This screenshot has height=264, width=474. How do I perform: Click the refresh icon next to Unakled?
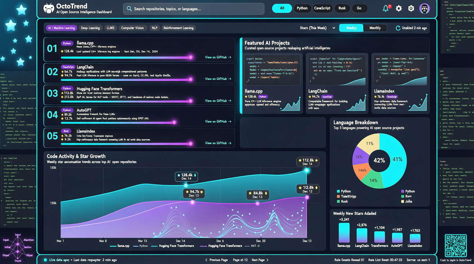(x=398, y=28)
